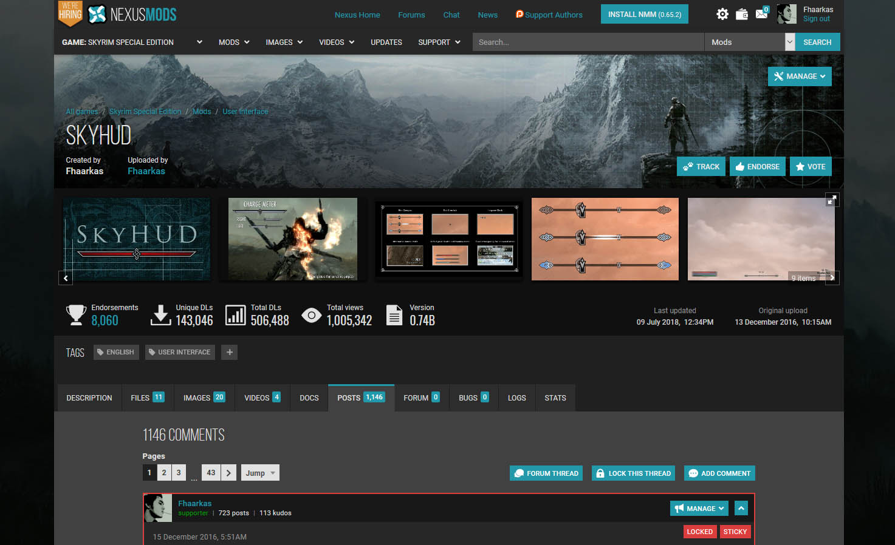Collapse the sticky comment with up arrow
This screenshot has width=895, height=545.
[741, 508]
